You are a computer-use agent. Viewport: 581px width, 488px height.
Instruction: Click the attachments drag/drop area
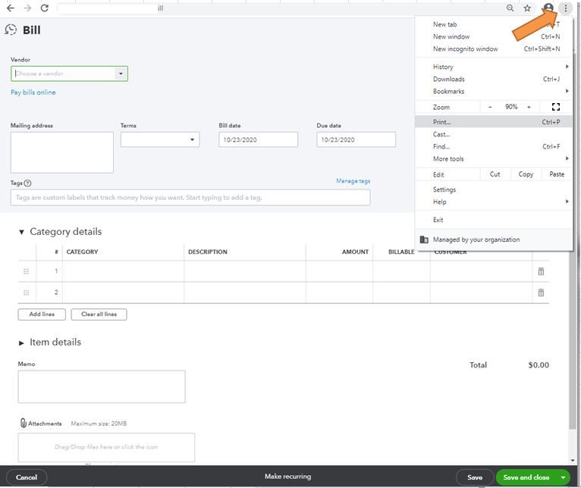pos(106,447)
